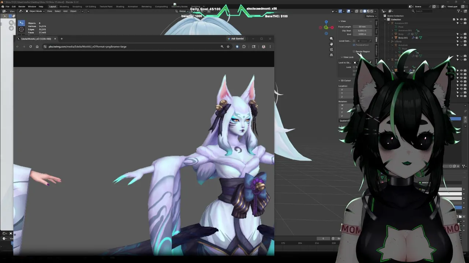Open the viewport shading options dropdown arrow
This screenshot has height=263, width=469.
375,11
